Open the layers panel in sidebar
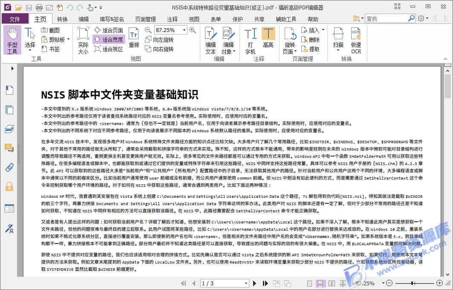The image size is (453, 290). click(9, 129)
